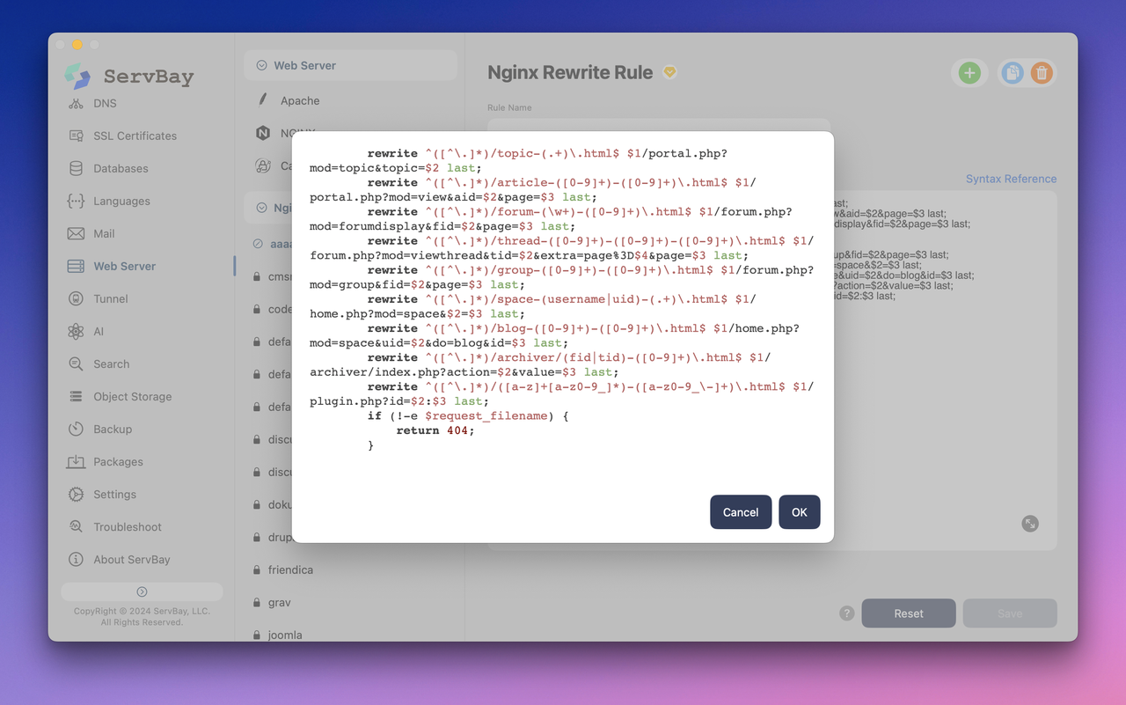This screenshot has width=1126, height=705.
Task: Click the badge beside Nginx Rewrite Rule title
Action: [x=669, y=72]
